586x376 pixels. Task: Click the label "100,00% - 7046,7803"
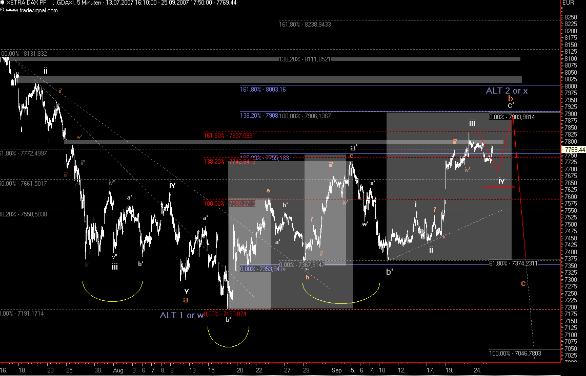[515, 353]
